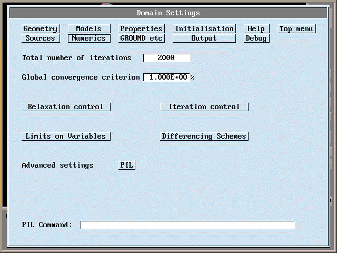This screenshot has width=337, height=253.
Task: Click the Global convergence criterion value
Action: coord(166,77)
